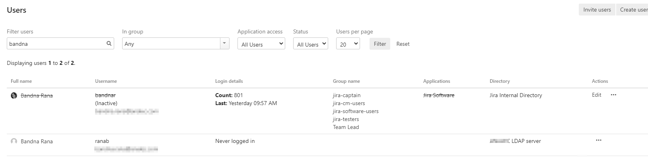
Task: Open the In group dropdown arrow
Action: coord(225,43)
